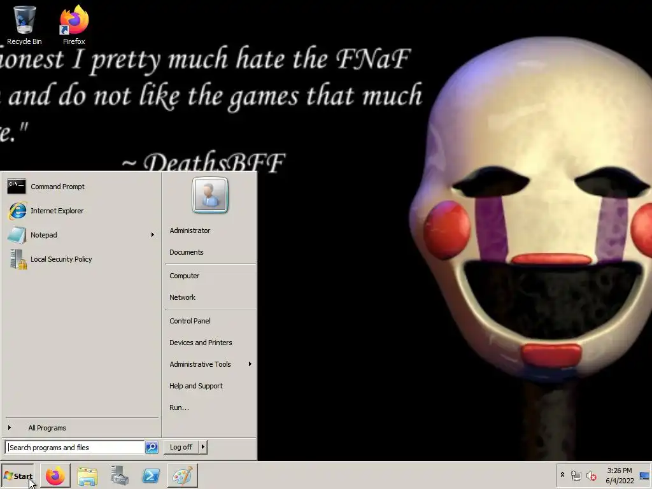Open Firefox from the taskbar
Image resolution: width=652 pixels, height=489 pixels.
click(55, 476)
